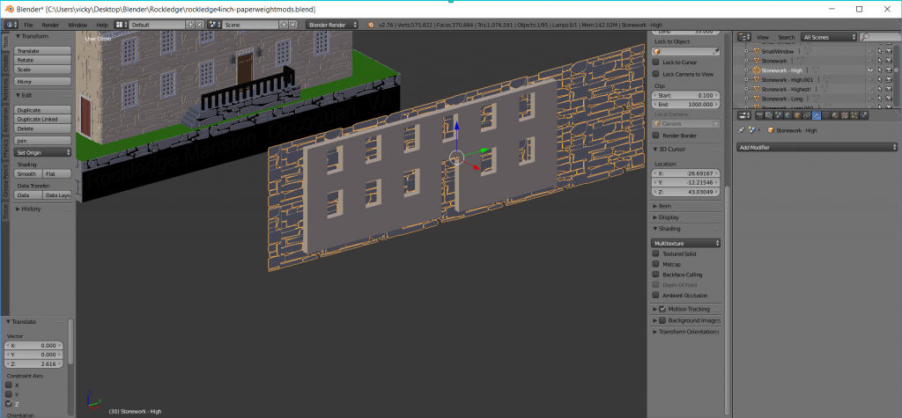Add a new scene with plus icon
Image resolution: width=902 pixels, height=418 pixels.
(x=283, y=25)
